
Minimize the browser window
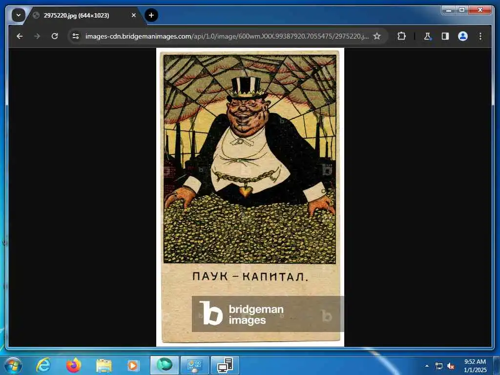449,10
